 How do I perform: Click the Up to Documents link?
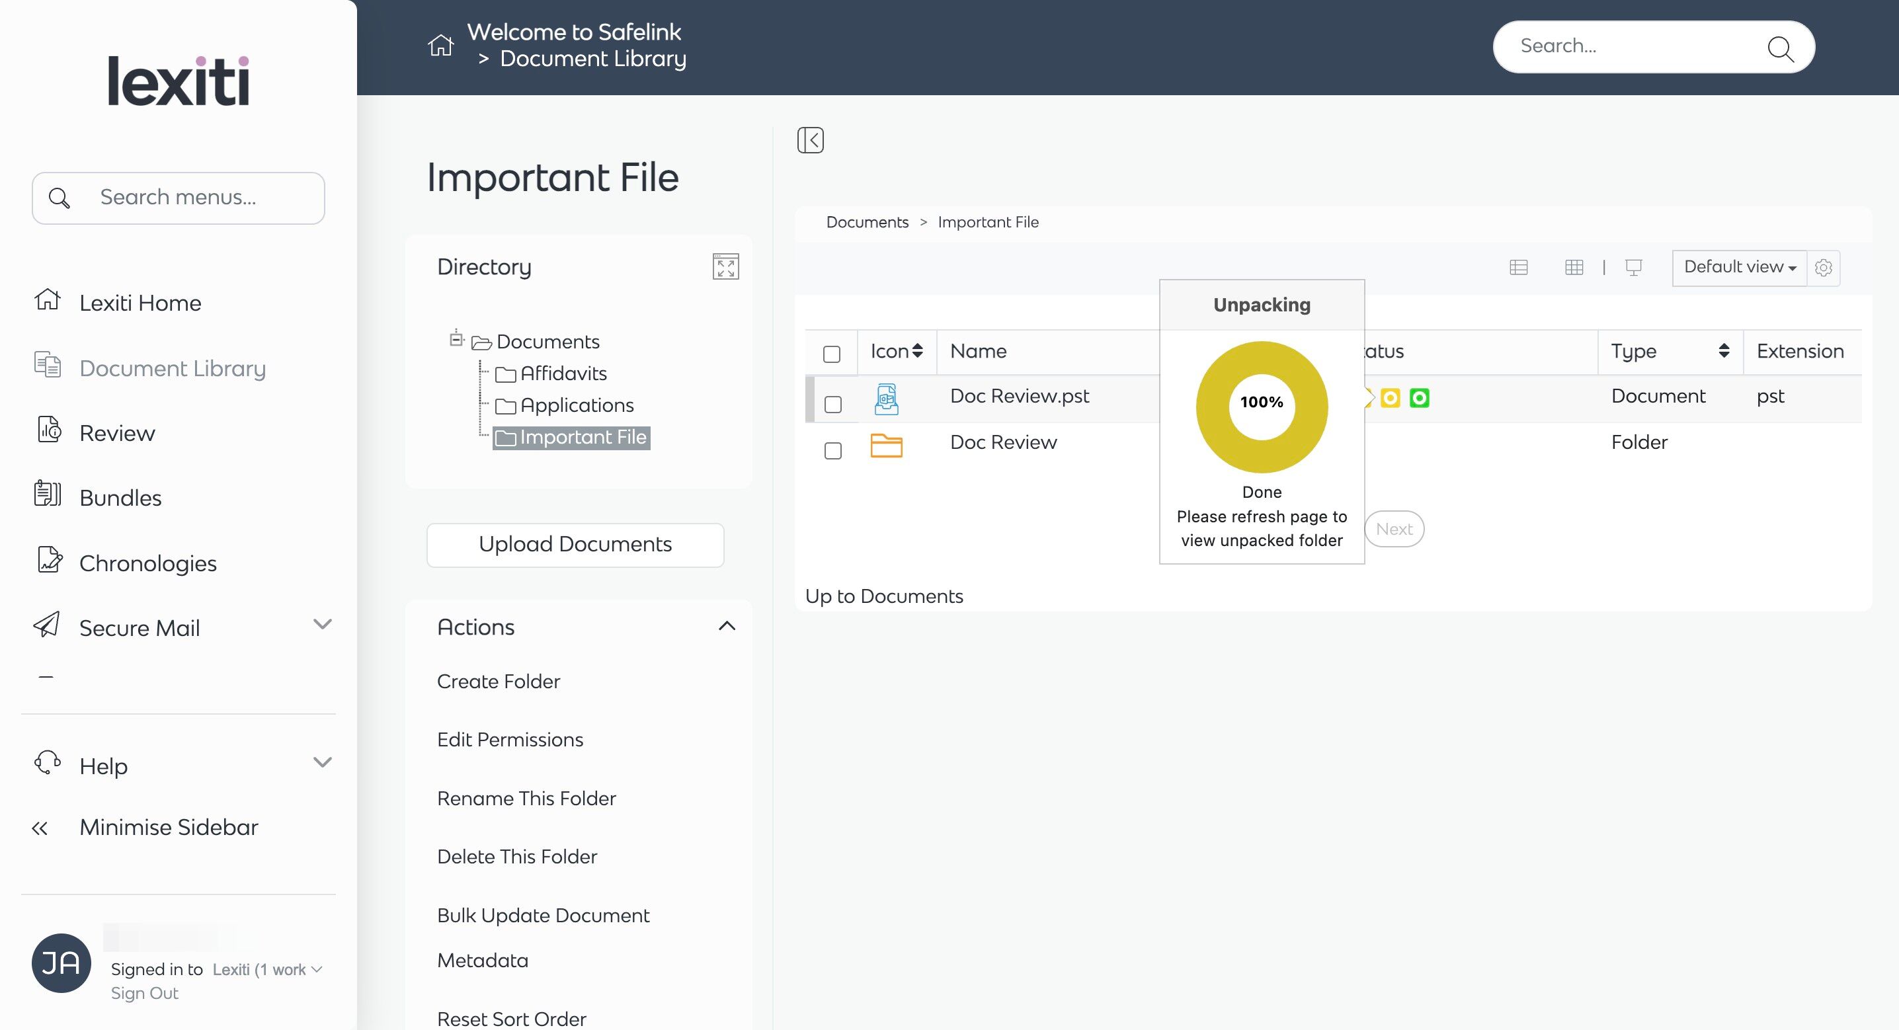[884, 596]
